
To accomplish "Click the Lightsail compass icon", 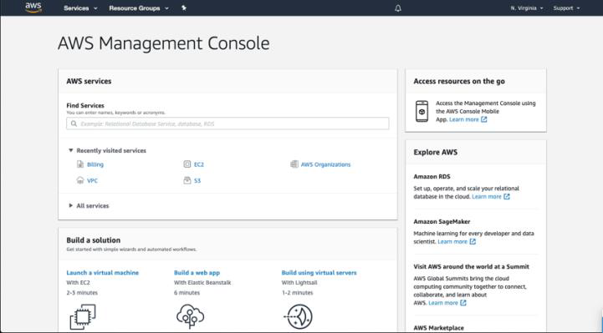I will click(x=299, y=316).
